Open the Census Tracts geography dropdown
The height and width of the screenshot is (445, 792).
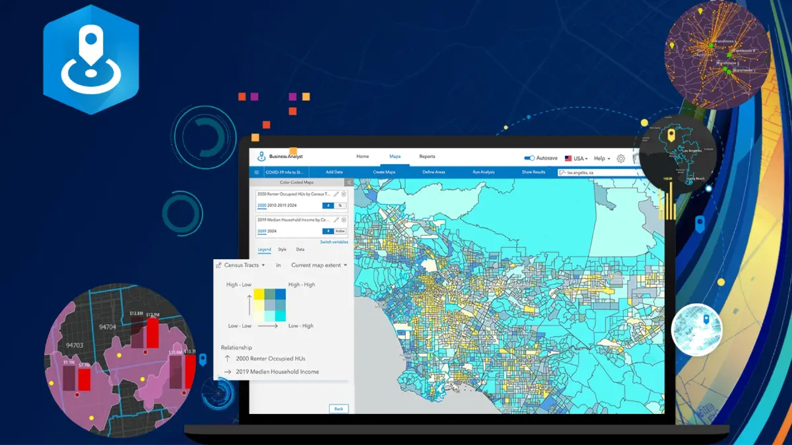point(244,265)
